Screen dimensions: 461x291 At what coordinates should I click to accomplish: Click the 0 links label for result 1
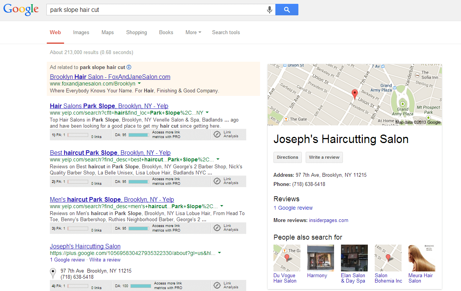tap(96, 136)
